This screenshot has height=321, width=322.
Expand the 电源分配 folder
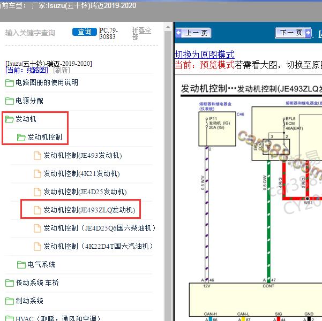29,101
